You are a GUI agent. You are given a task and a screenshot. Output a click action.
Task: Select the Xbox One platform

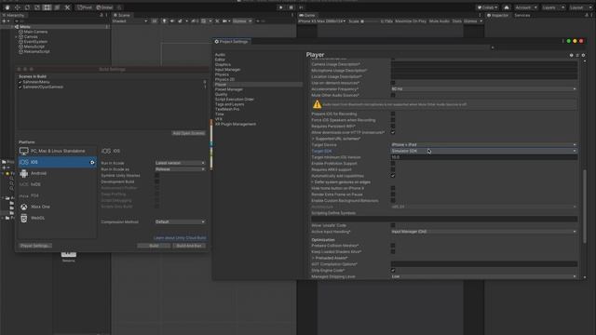tap(57, 207)
